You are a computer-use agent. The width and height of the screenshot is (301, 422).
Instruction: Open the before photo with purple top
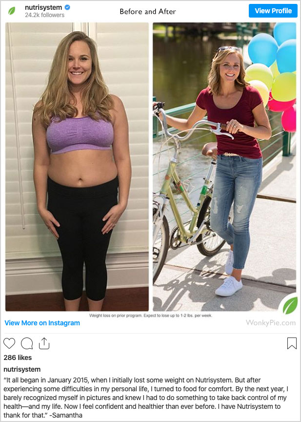pos(77,167)
